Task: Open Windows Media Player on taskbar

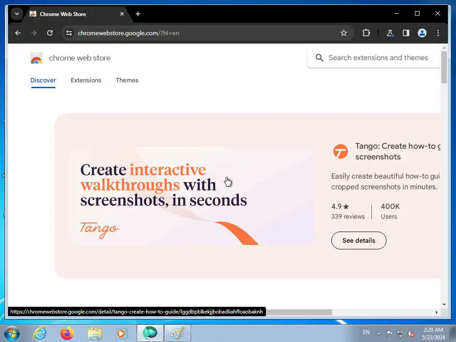Action: pyautogui.click(x=122, y=333)
